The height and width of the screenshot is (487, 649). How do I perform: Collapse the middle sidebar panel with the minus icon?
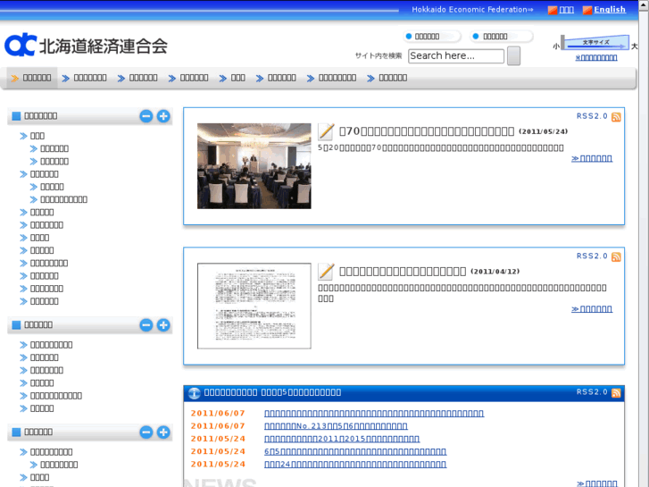(x=146, y=325)
